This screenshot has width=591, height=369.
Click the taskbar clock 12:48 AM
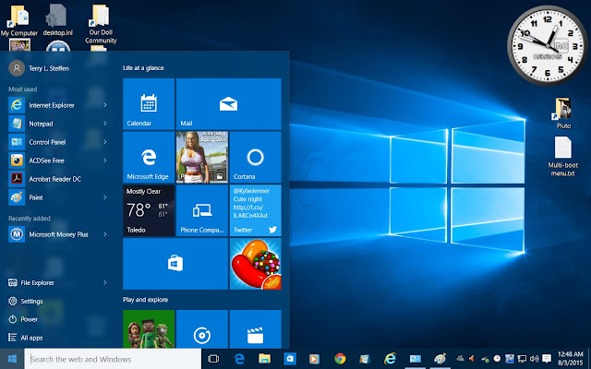point(571,359)
